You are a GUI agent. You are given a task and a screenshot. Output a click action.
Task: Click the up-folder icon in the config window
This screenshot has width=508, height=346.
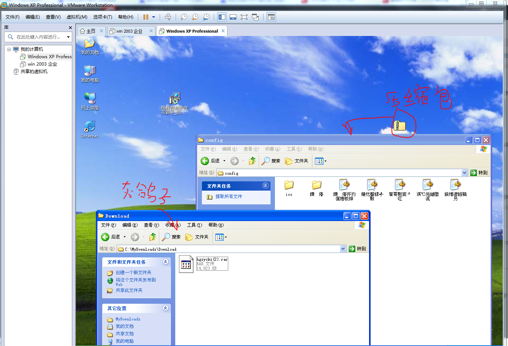pos(252,161)
